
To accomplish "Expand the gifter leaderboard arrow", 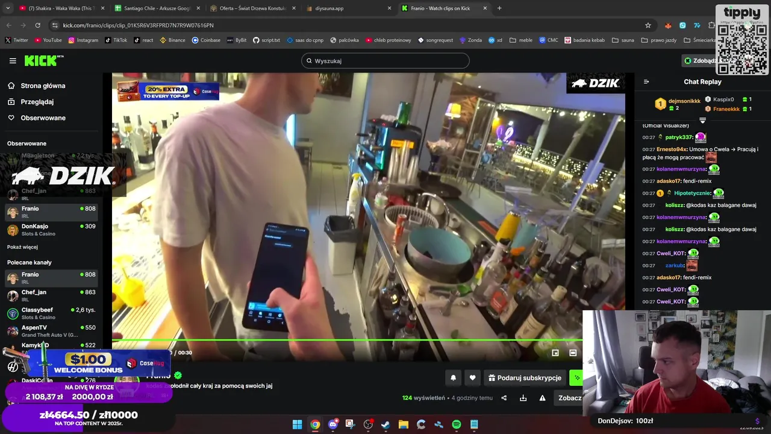I will 702,121.
